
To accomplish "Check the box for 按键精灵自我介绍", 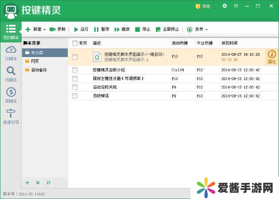I will click(74, 70).
